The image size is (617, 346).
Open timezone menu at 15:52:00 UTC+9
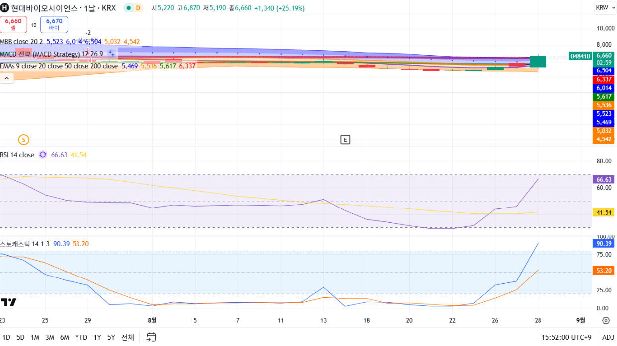pyautogui.click(x=566, y=337)
